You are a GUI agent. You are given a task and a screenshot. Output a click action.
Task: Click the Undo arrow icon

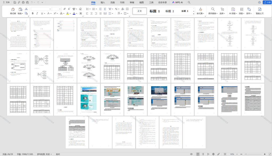pyautogui.click(x=32, y=2)
